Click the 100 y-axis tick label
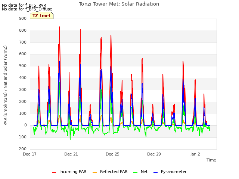 click(23, 113)
